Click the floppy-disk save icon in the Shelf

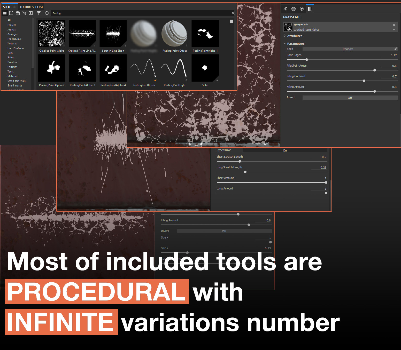pyautogui.click(x=18, y=13)
